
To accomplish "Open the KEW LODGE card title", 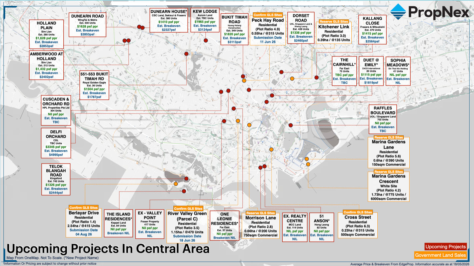I will [205, 11].
